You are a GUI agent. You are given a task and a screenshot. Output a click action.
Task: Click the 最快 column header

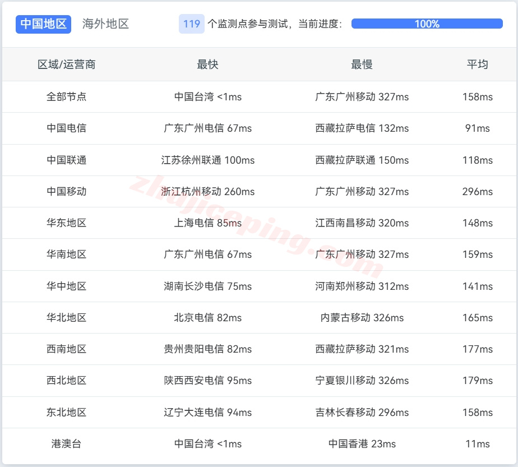[x=207, y=64]
